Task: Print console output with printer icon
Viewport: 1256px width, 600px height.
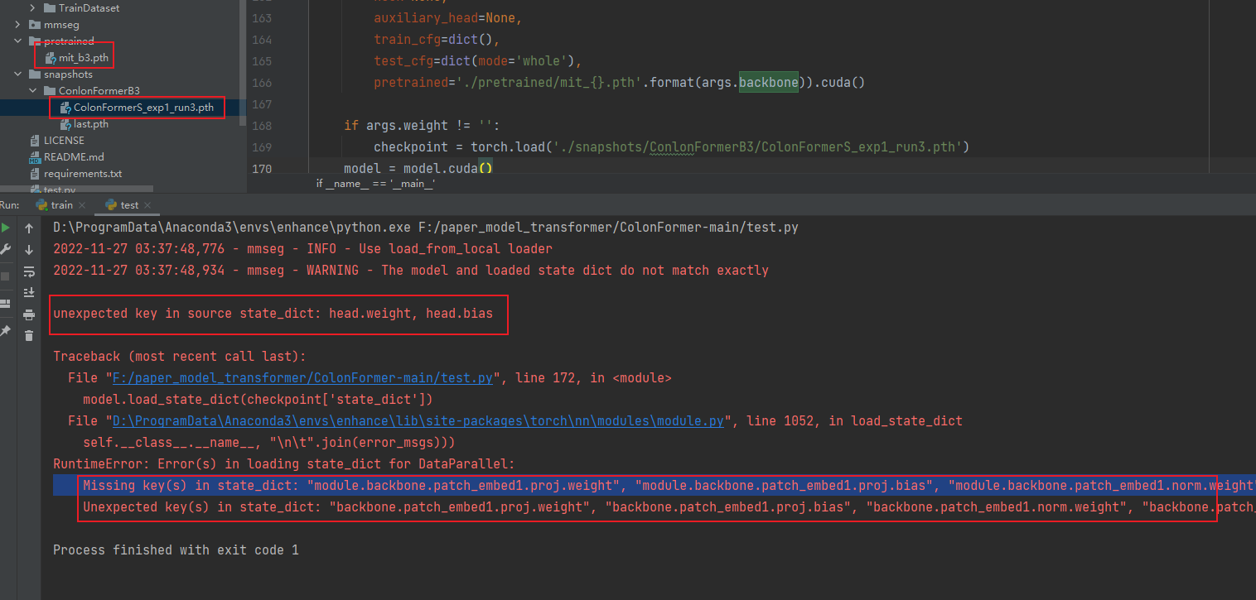Action: tap(29, 314)
